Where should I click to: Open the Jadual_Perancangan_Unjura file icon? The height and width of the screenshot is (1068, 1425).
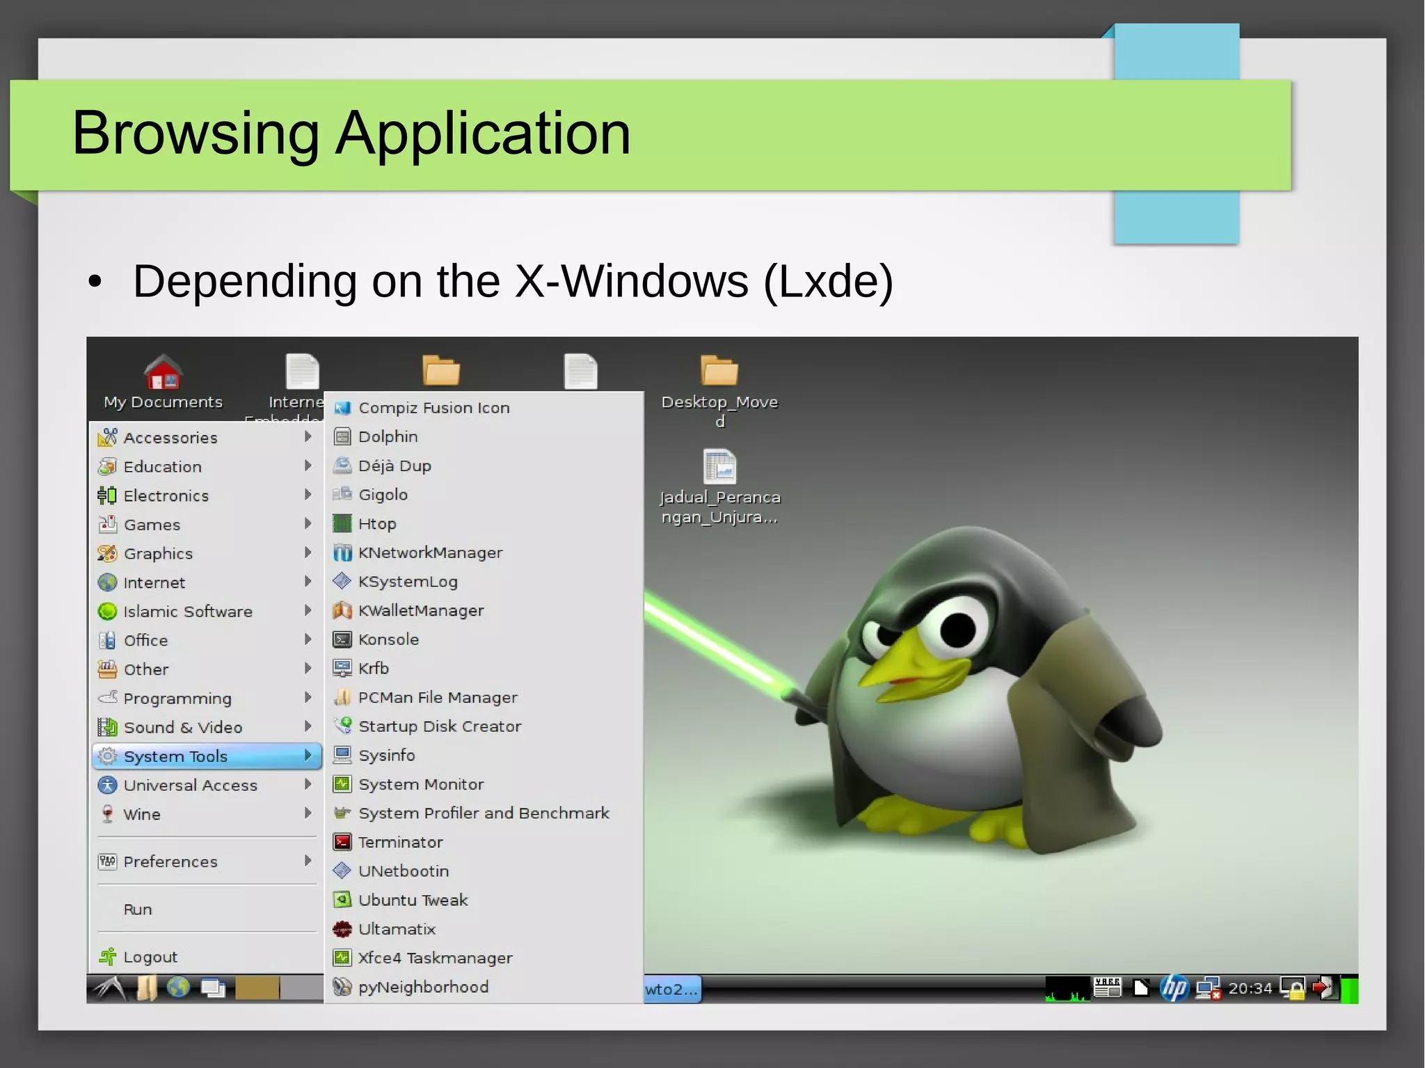tap(719, 486)
